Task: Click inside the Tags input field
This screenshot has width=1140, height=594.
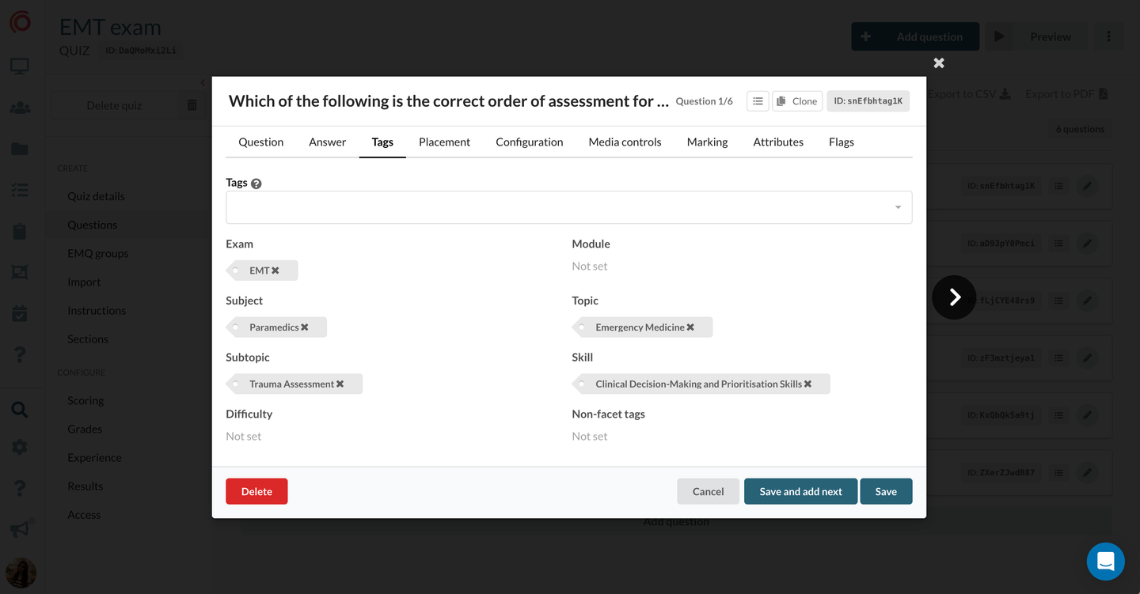Action: (x=554, y=208)
